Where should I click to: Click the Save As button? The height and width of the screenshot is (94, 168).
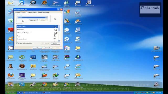[33, 20]
